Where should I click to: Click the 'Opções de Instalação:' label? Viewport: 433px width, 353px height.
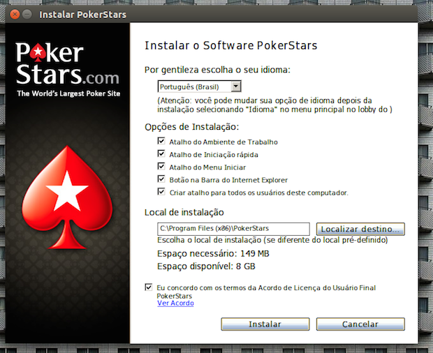tap(191, 127)
